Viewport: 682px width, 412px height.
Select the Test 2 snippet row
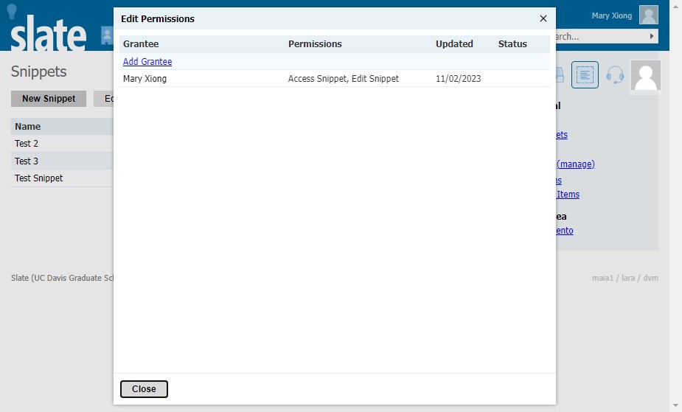coord(62,144)
